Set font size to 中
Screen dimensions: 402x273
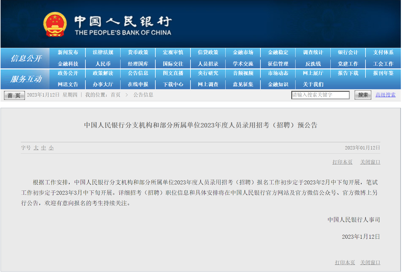point(44,148)
